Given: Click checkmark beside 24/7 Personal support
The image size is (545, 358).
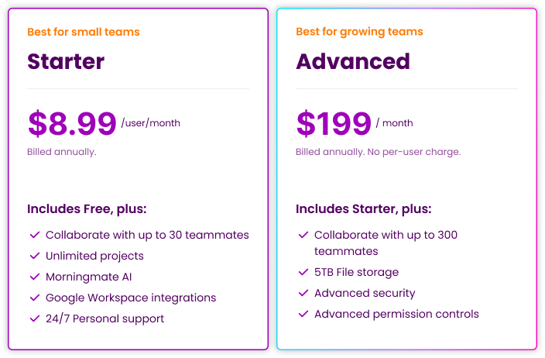Looking at the screenshot, I should pyautogui.click(x=34, y=318).
